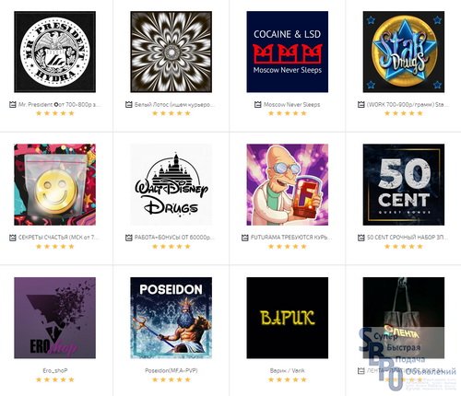Click the crown icon beside FUTURAMA listing title
Viewport: 461px width, 396px height.
click(245, 238)
